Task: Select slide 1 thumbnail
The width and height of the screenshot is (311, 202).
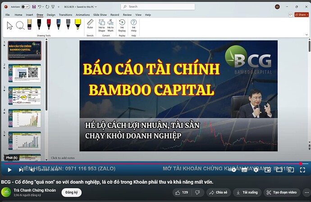Action: pyautogui.click(x=25, y=50)
